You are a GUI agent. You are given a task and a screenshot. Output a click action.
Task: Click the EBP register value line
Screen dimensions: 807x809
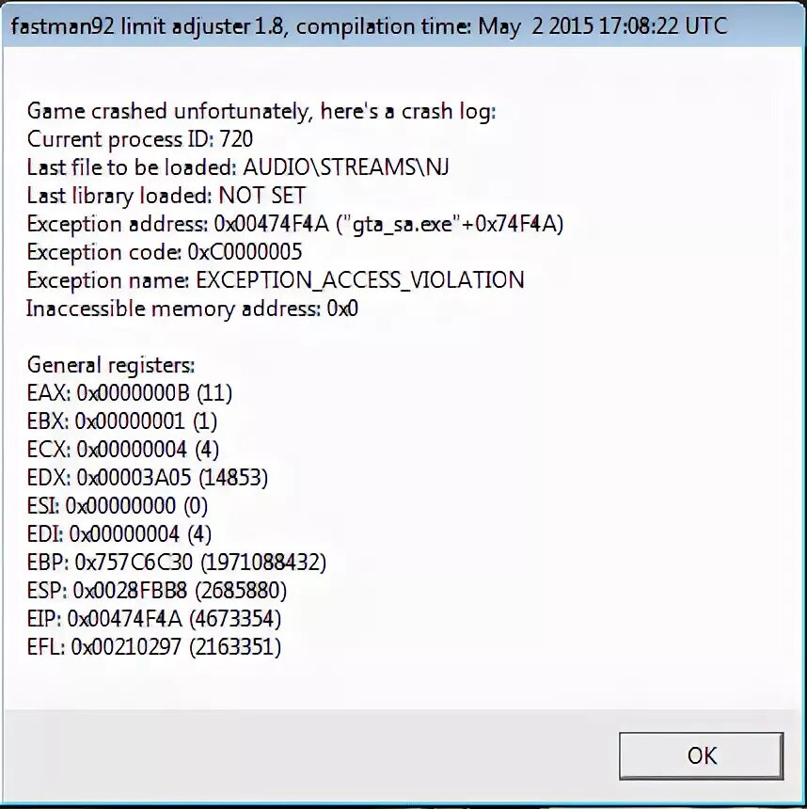177,563
